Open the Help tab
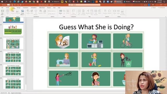The width and height of the screenshot is (167, 94). point(59,8)
